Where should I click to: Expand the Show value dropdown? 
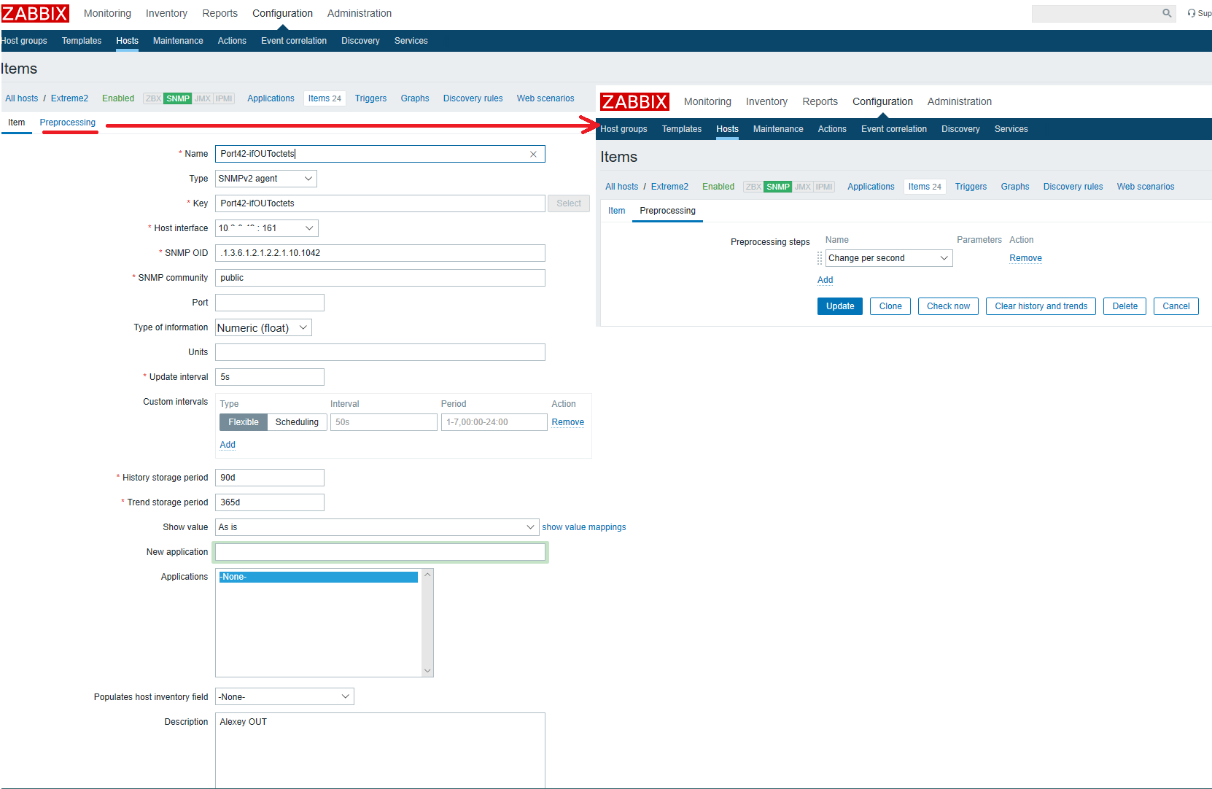tap(377, 527)
